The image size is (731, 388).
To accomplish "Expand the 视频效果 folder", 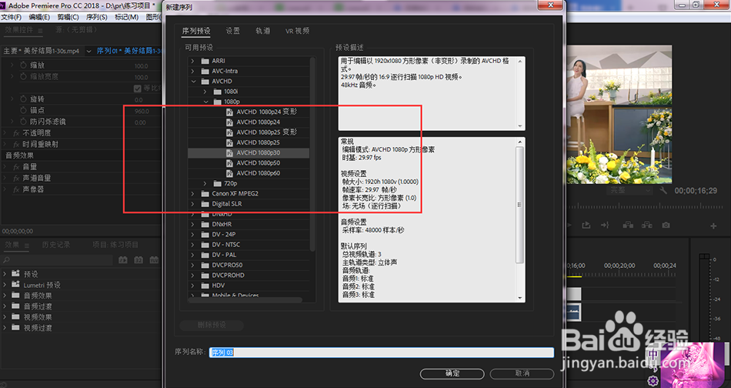I will 5,316.
